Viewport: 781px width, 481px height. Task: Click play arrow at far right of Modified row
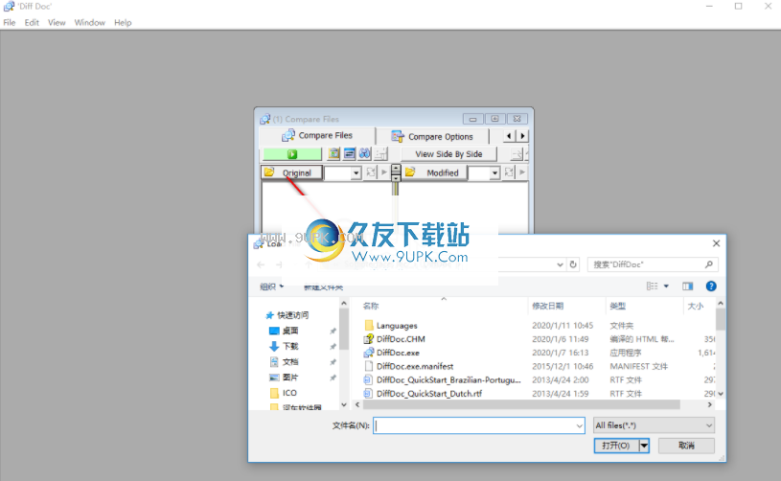(x=522, y=172)
